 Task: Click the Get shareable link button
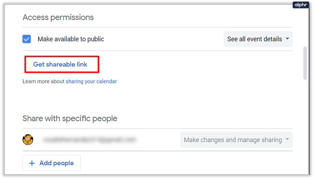click(x=60, y=64)
